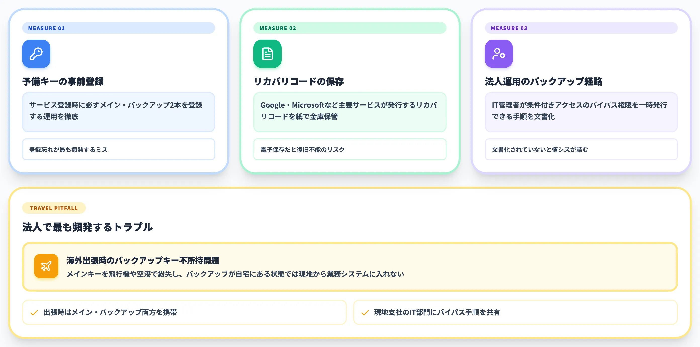This screenshot has height=347, width=700.
Task: Select the MEASURE 02 label
Action: [x=350, y=28]
